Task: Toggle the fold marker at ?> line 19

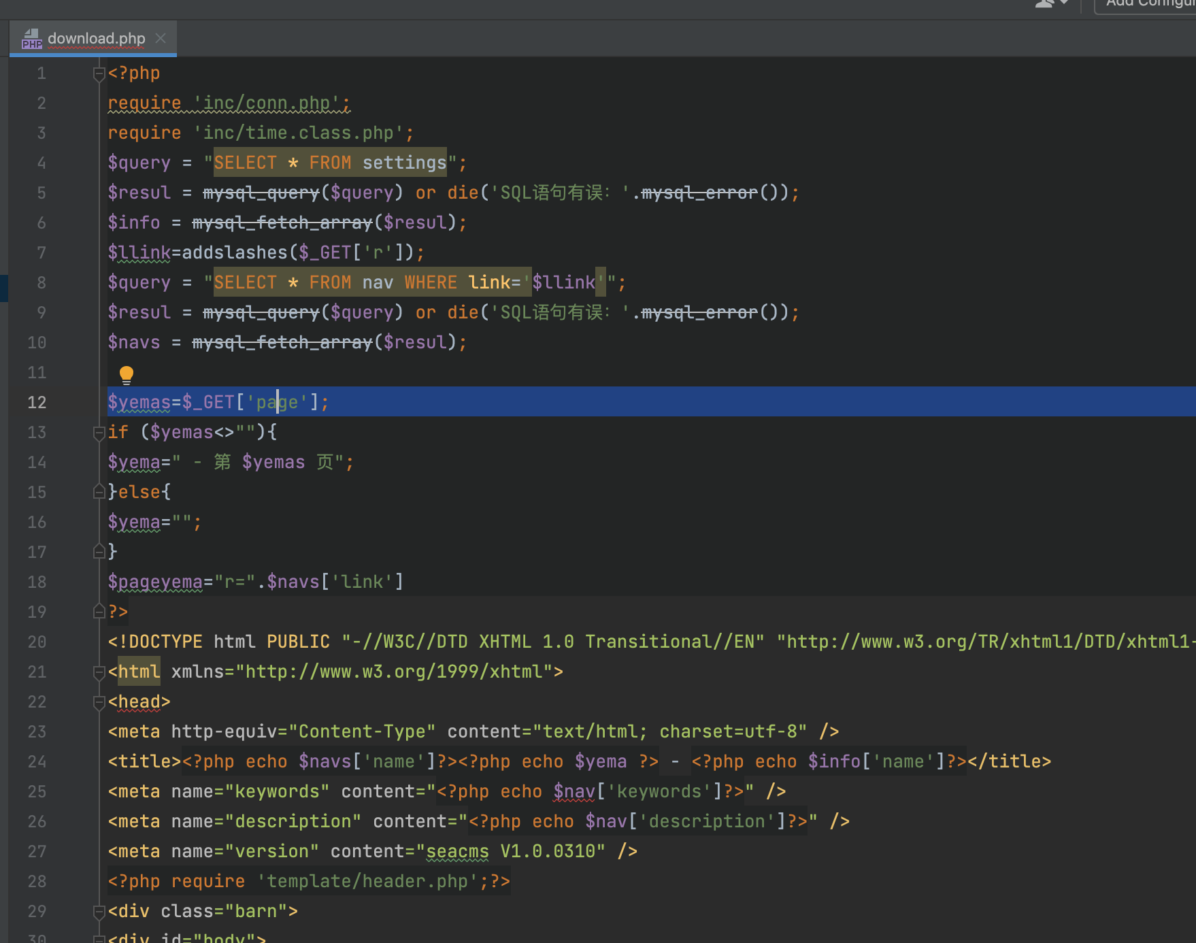Action: [x=99, y=612]
